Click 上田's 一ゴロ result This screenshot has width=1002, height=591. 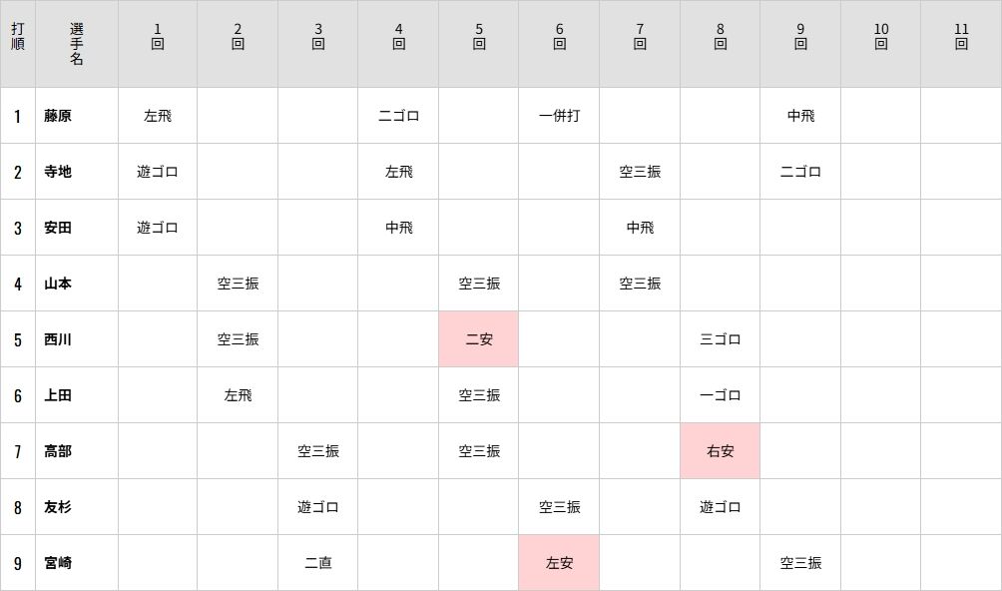pyautogui.click(x=721, y=395)
